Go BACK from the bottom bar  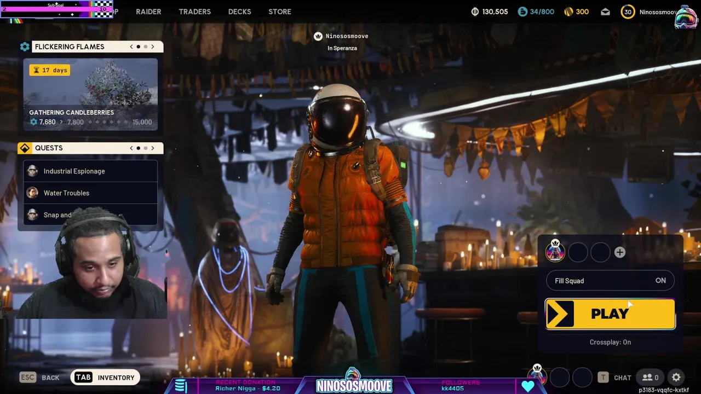(x=50, y=378)
